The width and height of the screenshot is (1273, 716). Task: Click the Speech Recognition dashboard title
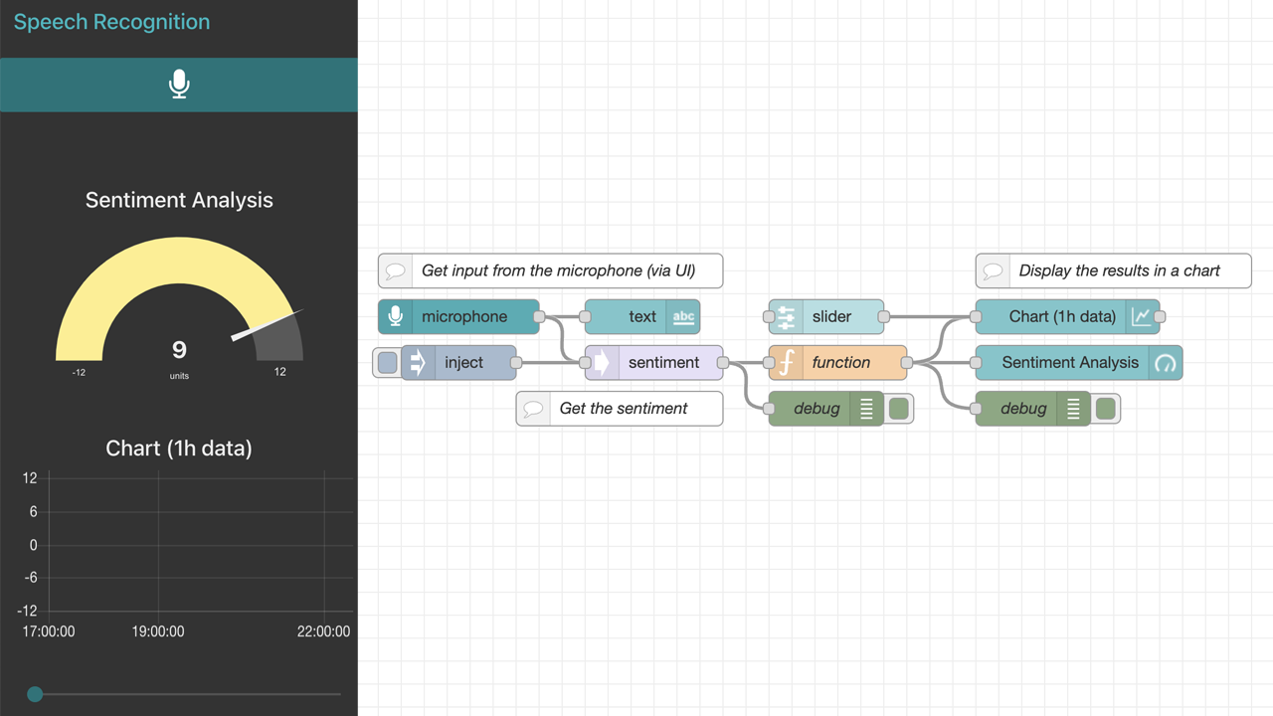click(111, 22)
